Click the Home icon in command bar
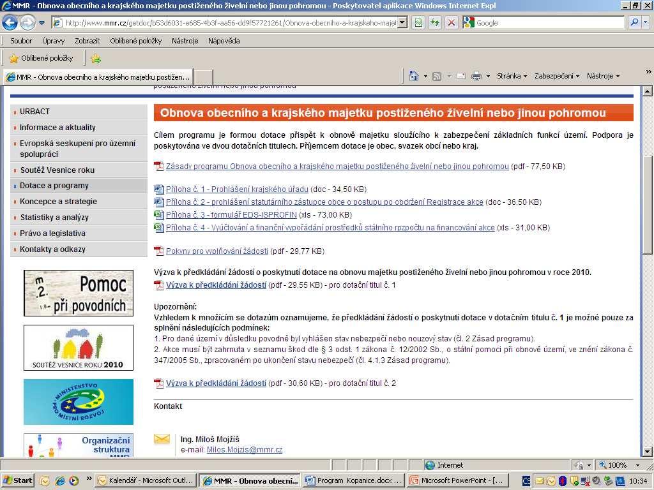The image size is (654, 490). coord(414,76)
